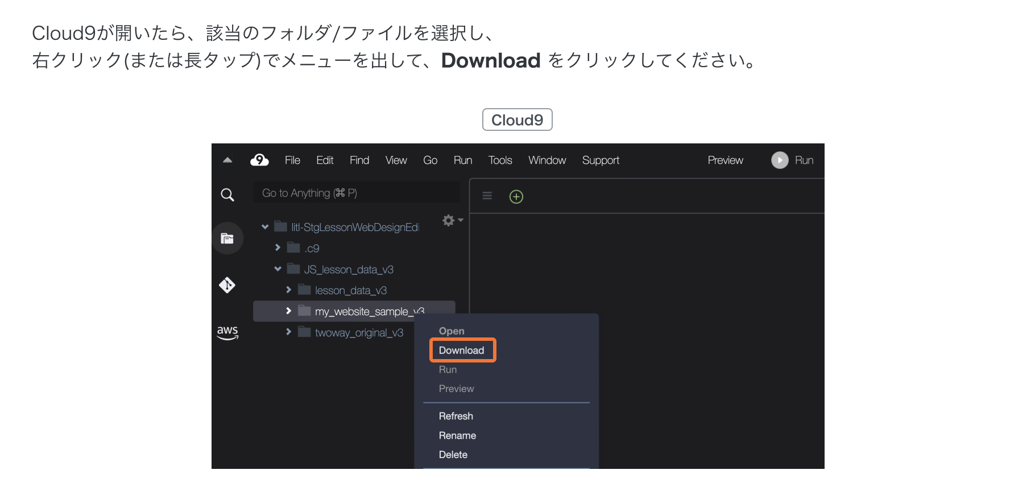Select the my_website_sample_v3 folder
This screenshot has height=478, width=1035.
(364, 311)
